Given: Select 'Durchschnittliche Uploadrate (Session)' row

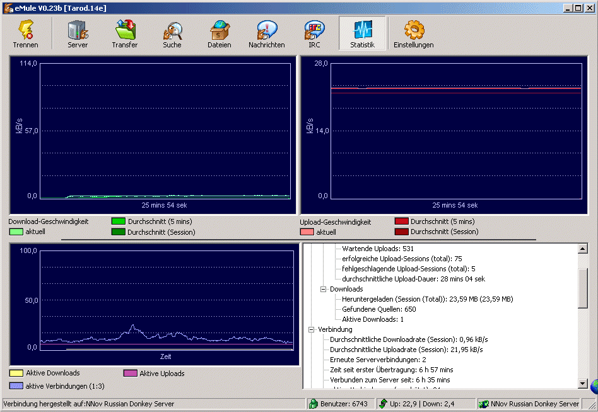Looking at the screenshot, I should (x=406, y=350).
